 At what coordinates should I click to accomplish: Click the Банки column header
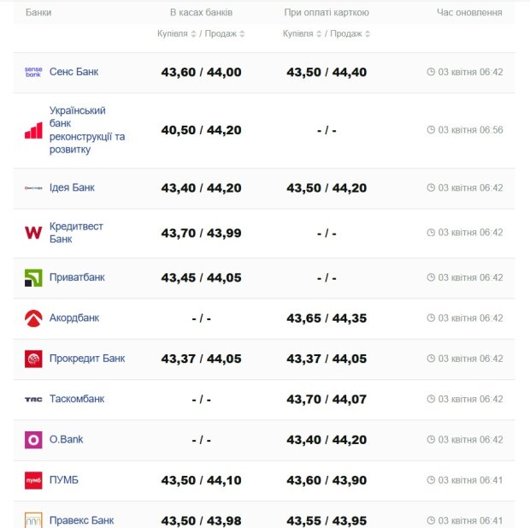(38, 13)
